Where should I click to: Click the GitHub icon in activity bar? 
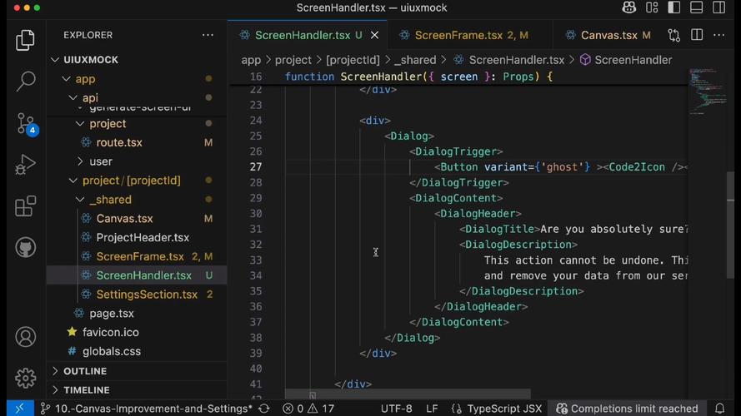[x=26, y=247]
